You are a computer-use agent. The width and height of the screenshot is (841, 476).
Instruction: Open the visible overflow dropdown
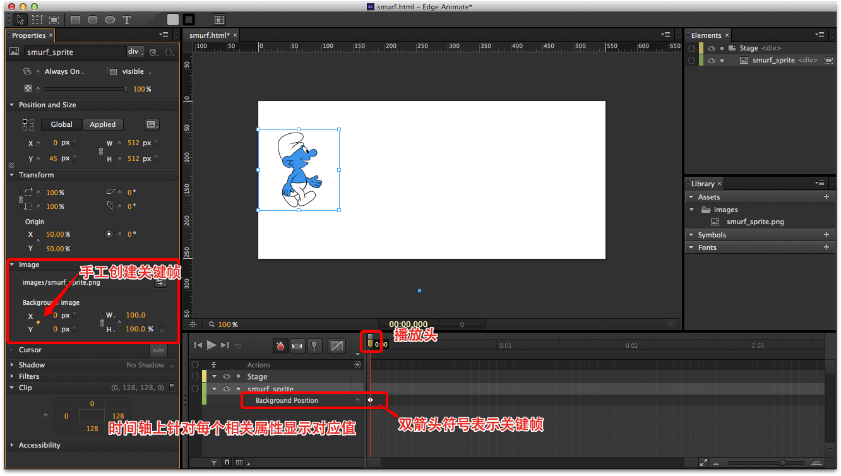pos(136,71)
